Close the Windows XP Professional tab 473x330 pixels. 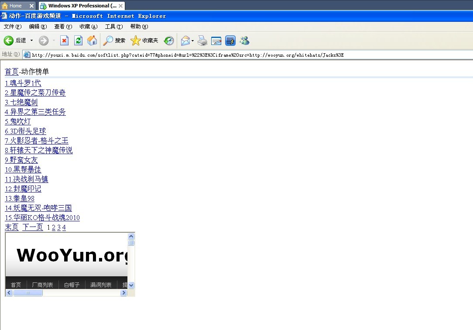(x=121, y=6)
